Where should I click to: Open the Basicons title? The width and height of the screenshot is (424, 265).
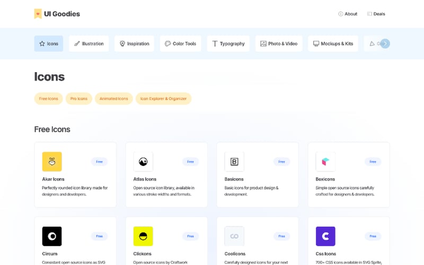234,179
